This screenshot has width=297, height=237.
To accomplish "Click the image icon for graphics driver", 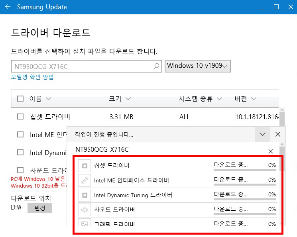I will coord(85,223).
